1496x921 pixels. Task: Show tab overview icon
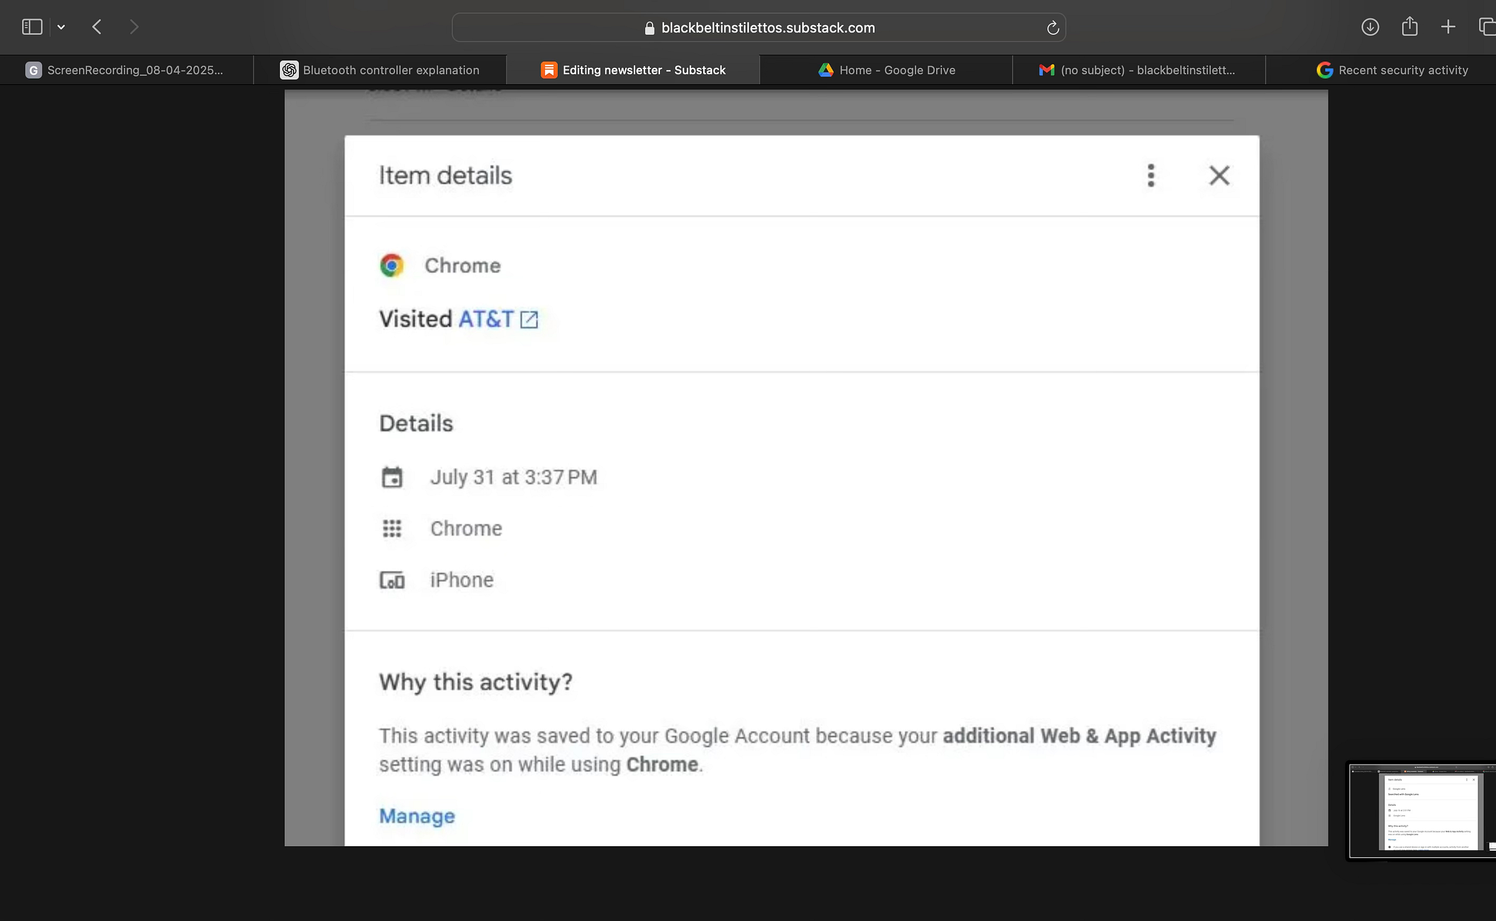click(x=1487, y=27)
